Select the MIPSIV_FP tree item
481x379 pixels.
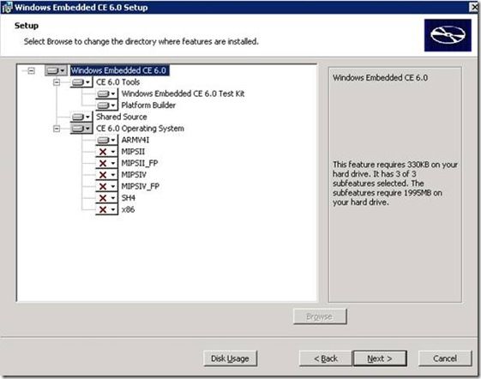[141, 187]
